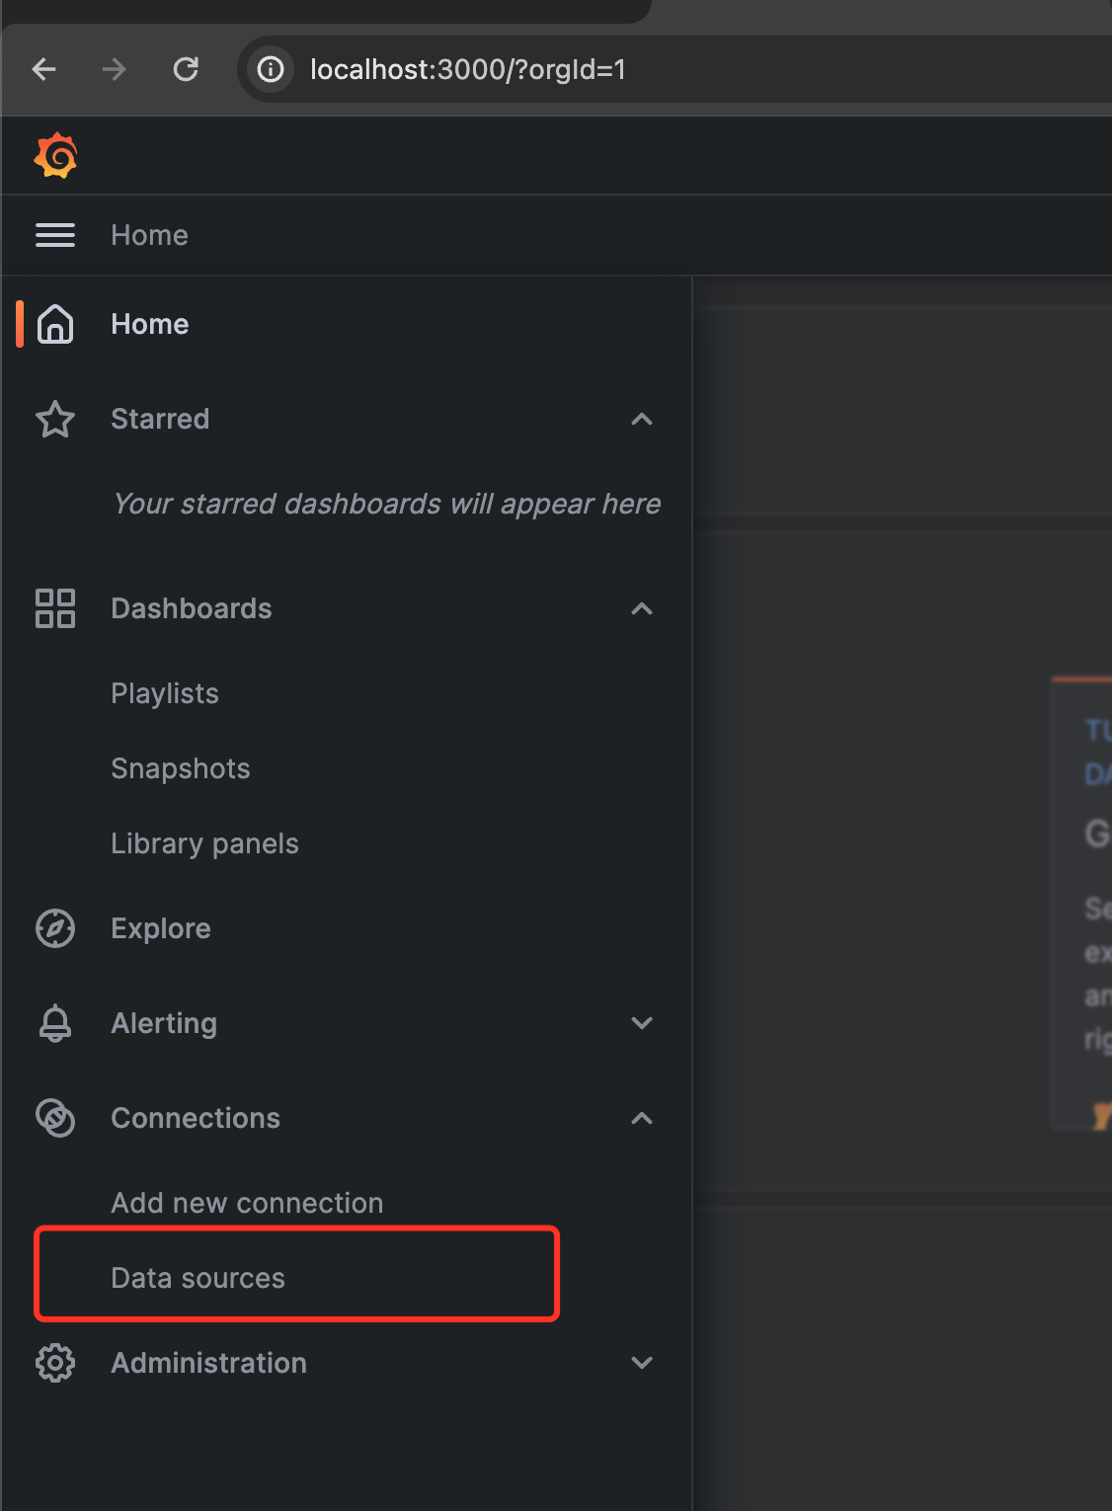Open Snapshots menu item
This screenshot has height=1511, width=1112.
coord(181,768)
